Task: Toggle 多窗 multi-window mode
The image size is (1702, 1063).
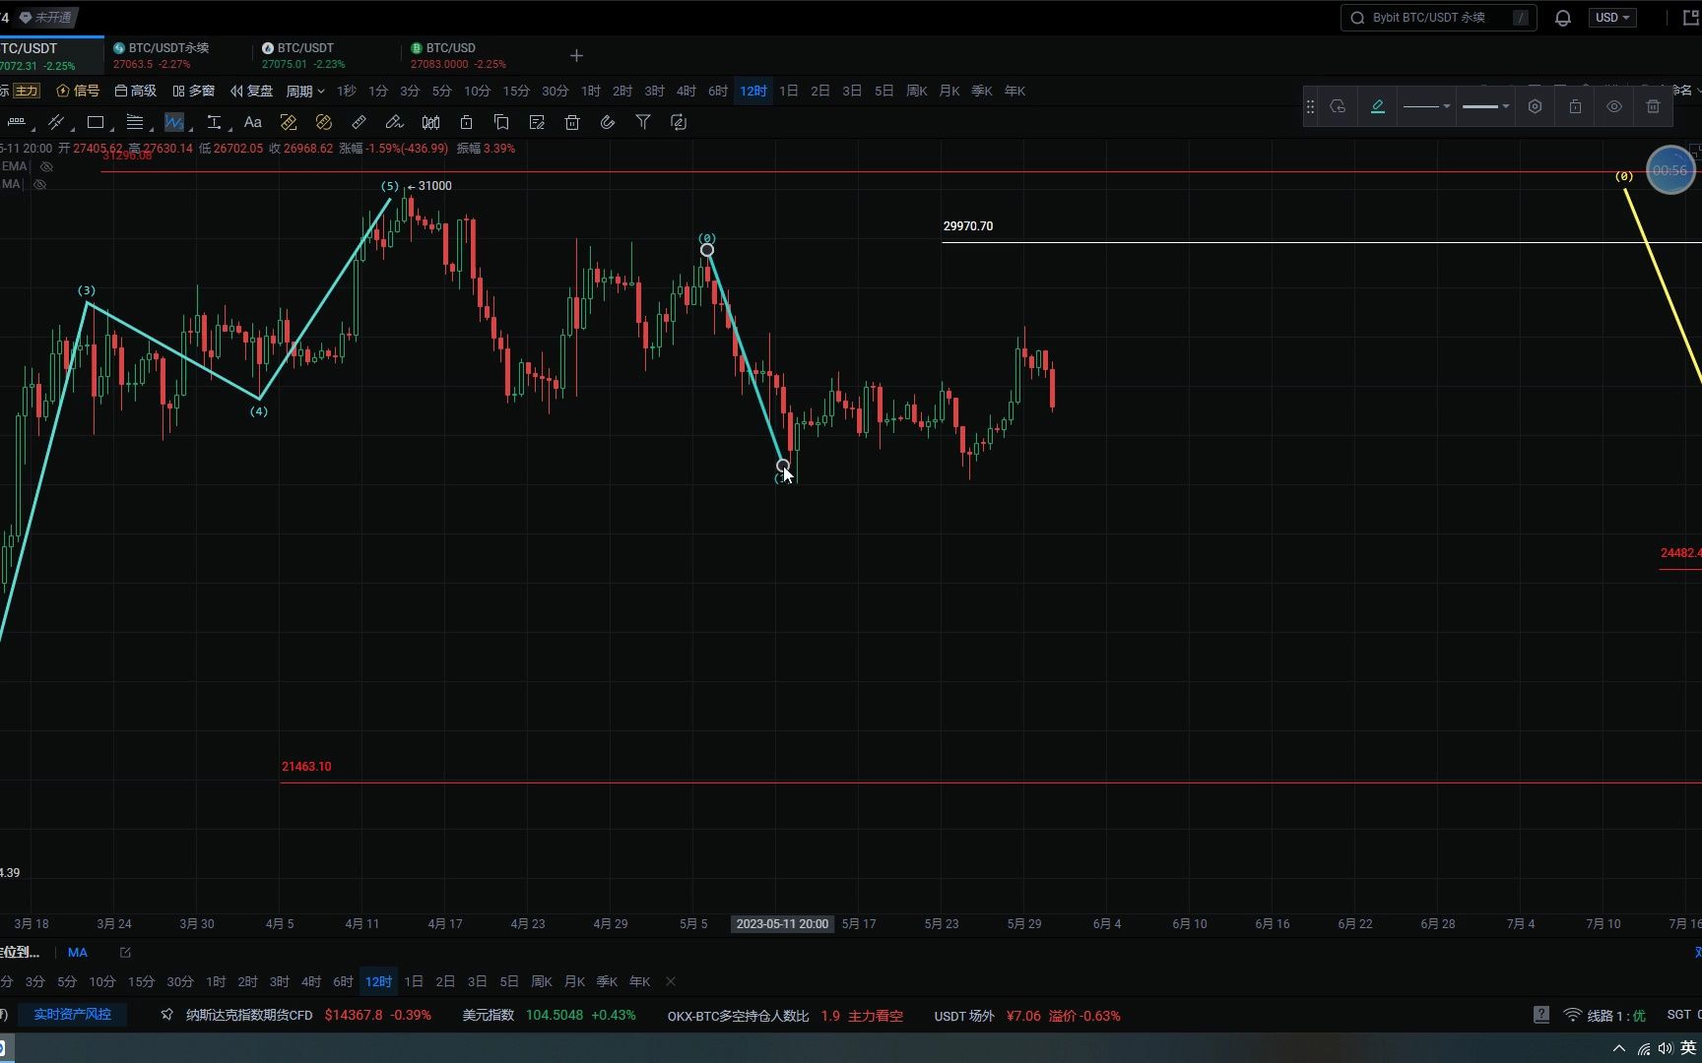Action: click(x=194, y=91)
